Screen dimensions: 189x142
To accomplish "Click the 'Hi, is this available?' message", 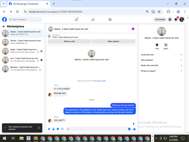I will (62, 89).
